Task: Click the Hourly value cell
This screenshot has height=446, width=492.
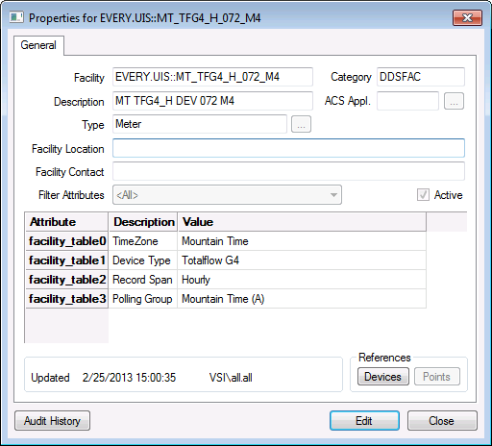Action: [x=302, y=280]
